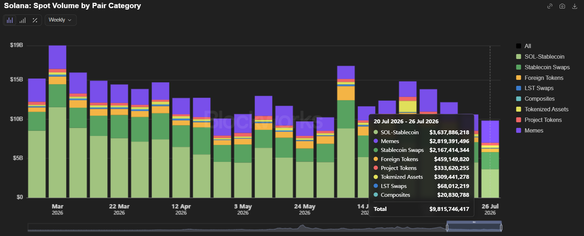
Task: Download chart data icon
Action: pos(574,6)
